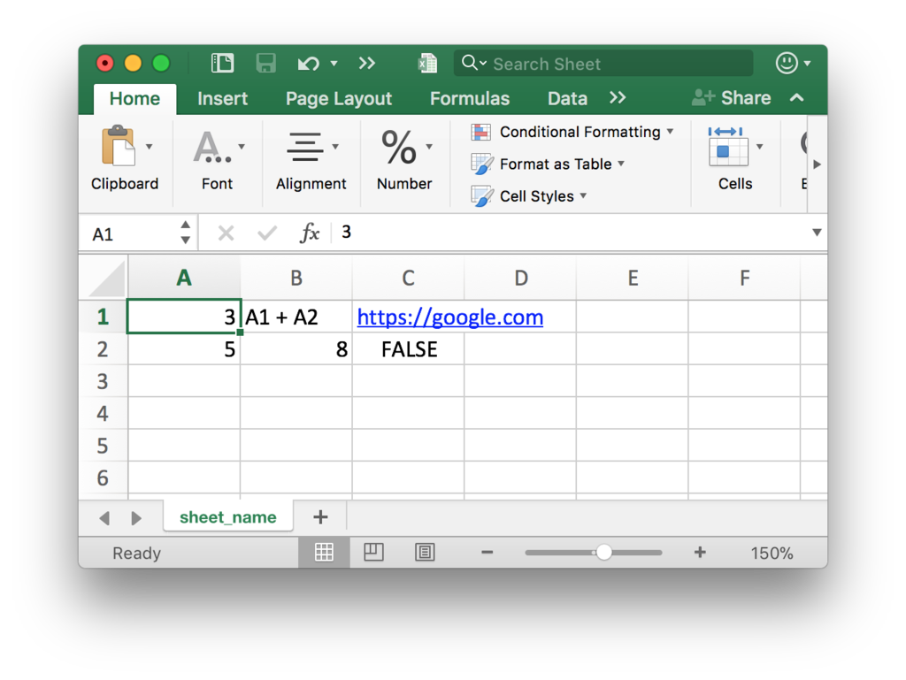Click the Save floppy disk icon

click(265, 63)
